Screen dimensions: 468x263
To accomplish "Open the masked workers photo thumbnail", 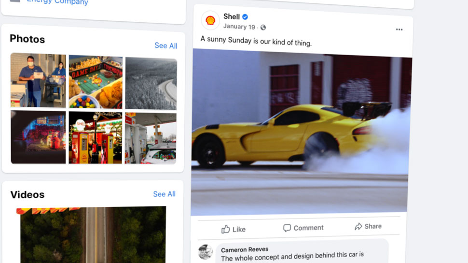I will [38, 80].
